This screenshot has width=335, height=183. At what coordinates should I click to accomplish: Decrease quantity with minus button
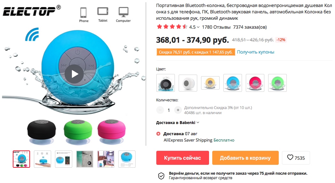tap(160, 110)
